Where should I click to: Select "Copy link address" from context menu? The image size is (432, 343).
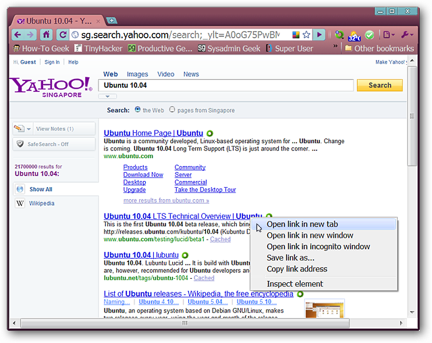(x=297, y=269)
